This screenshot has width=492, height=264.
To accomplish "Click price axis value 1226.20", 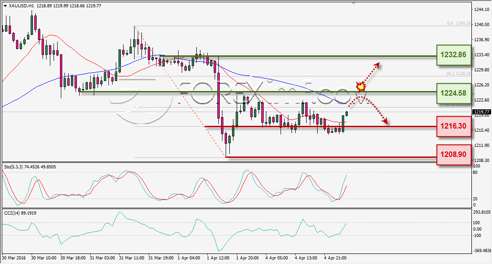I will point(481,85).
